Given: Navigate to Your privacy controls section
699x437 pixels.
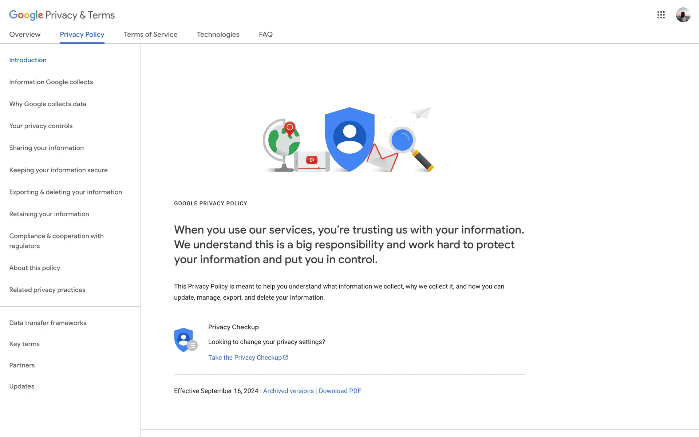Looking at the screenshot, I should point(41,126).
